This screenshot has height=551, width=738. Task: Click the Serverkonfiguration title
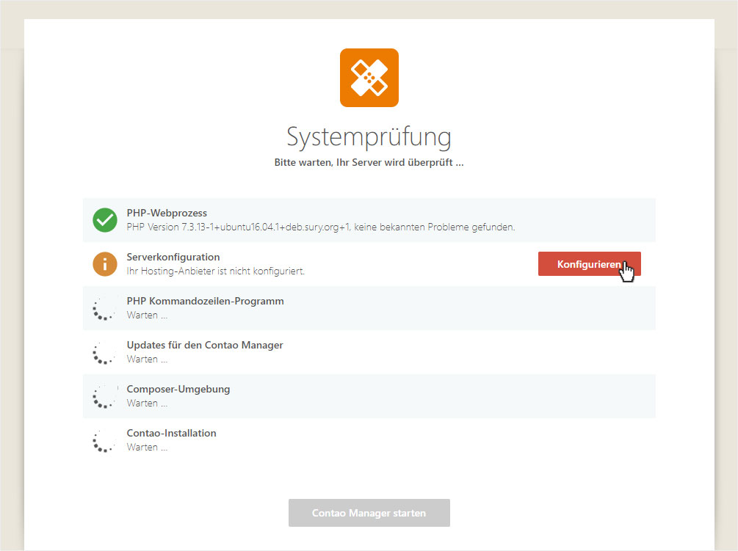point(173,258)
